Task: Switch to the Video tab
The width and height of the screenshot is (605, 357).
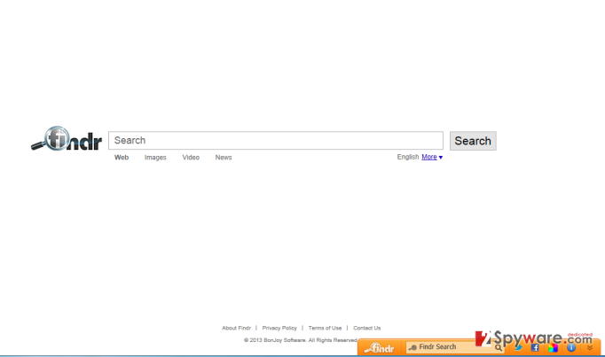Action: (191, 158)
